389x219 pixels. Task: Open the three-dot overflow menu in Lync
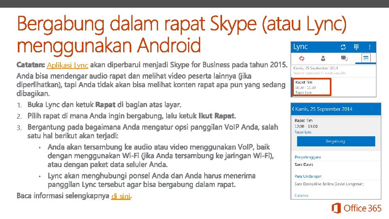[370, 47]
